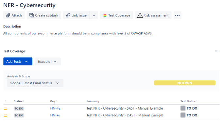Click the Attach paperclip button
The height and width of the screenshot is (121, 222).
point(14,15)
